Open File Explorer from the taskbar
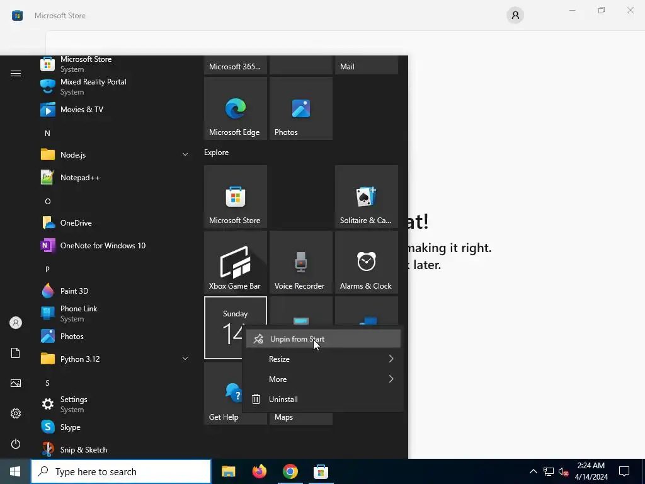Viewport: 645px width, 484px height. [228, 471]
